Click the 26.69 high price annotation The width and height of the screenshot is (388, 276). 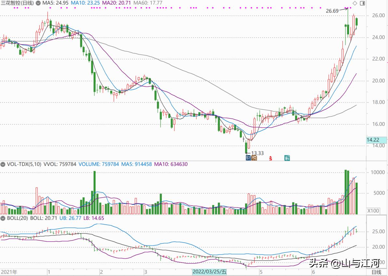tap(332, 11)
